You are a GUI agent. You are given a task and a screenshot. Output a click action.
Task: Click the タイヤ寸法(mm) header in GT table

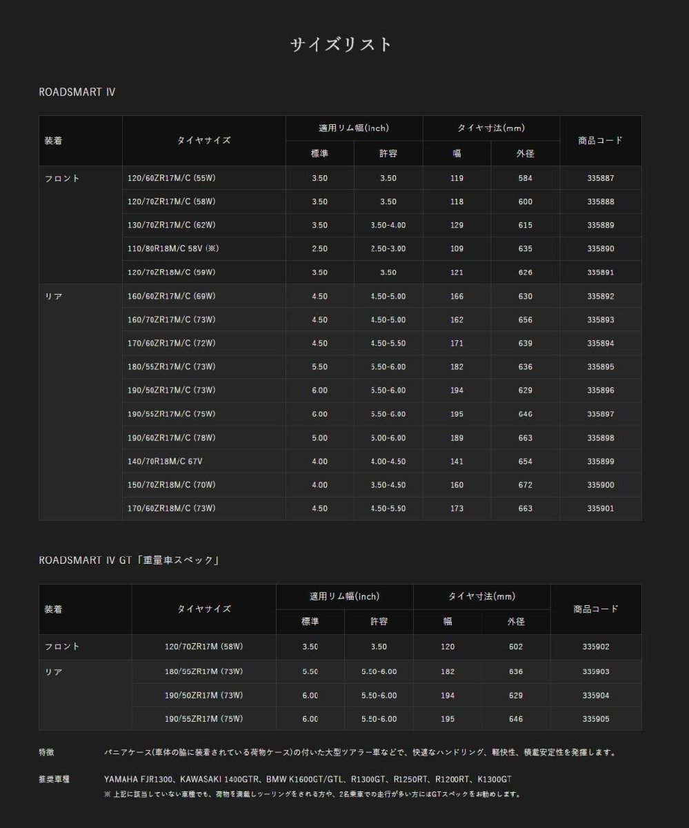[x=482, y=596]
